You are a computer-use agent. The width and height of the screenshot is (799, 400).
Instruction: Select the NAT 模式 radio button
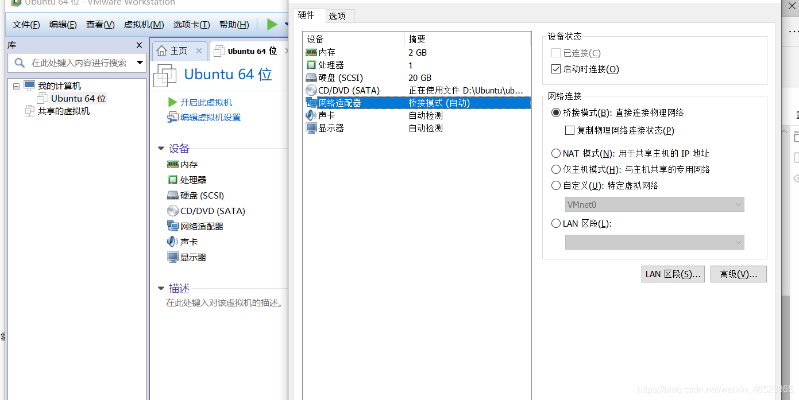click(x=555, y=153)
